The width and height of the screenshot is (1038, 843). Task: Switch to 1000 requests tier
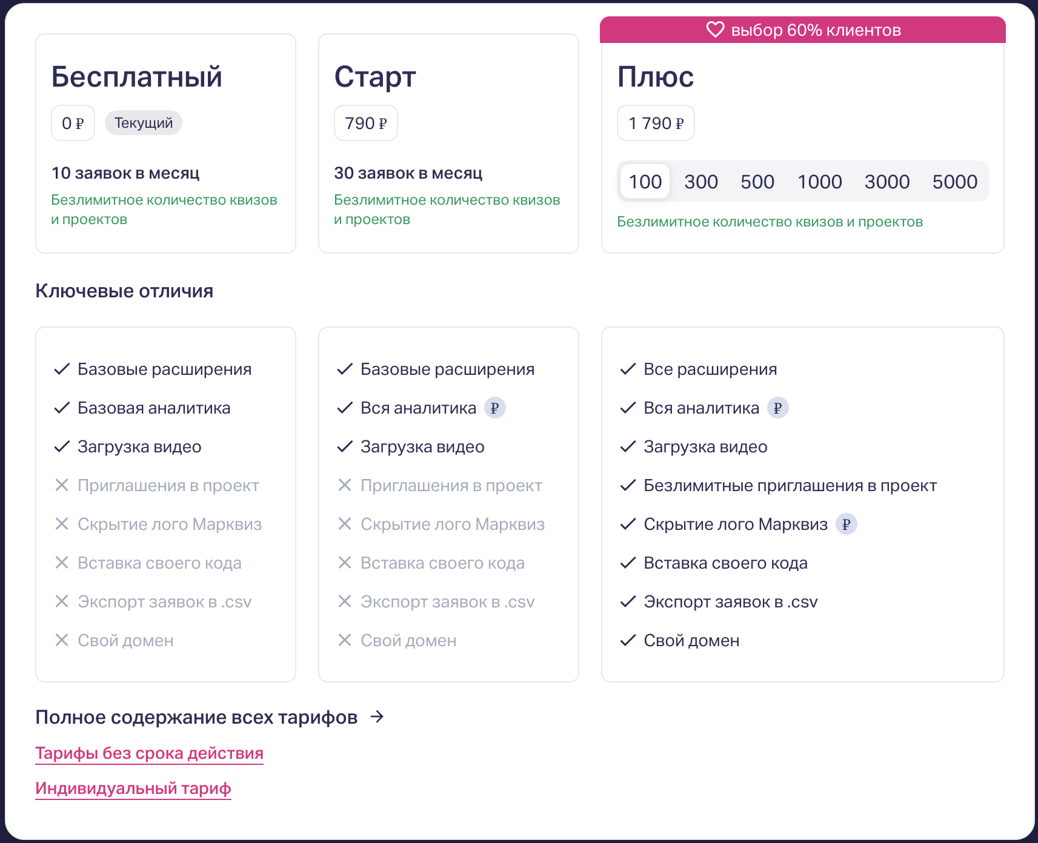pyautogui.click(x=819, y=182)
